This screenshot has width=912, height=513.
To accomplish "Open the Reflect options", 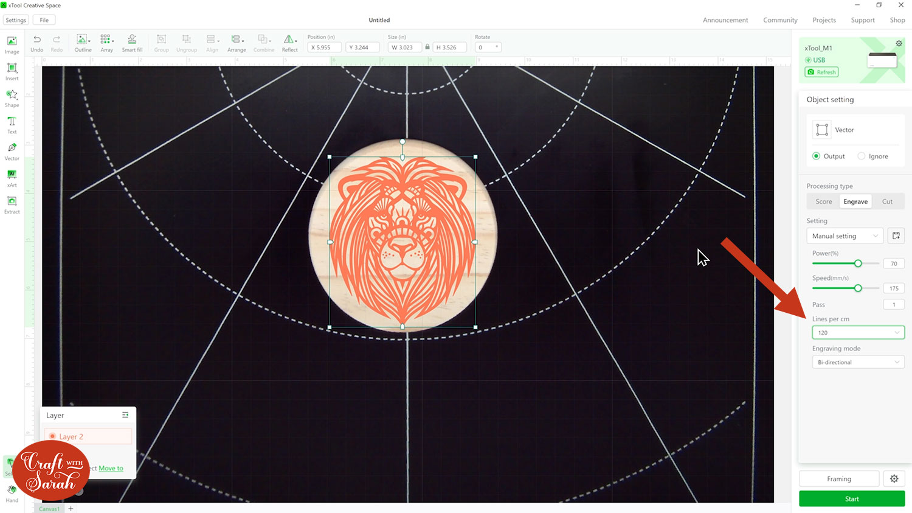I will (x=290, y=43).
